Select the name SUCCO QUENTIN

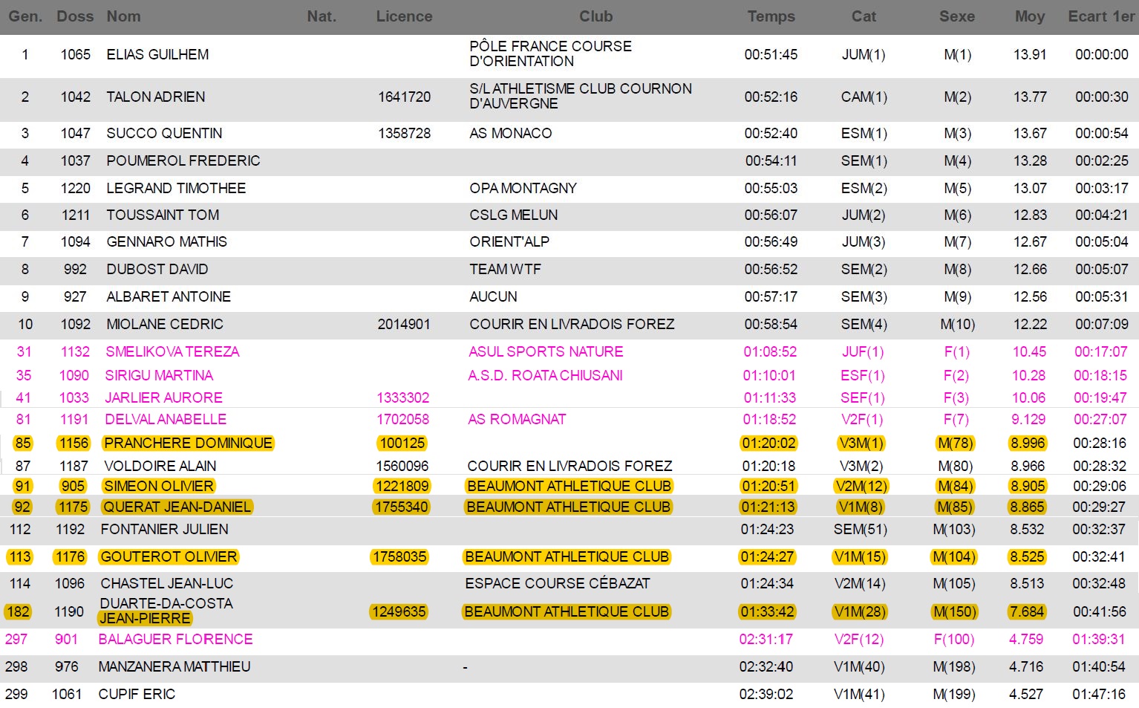click(164, 133)
